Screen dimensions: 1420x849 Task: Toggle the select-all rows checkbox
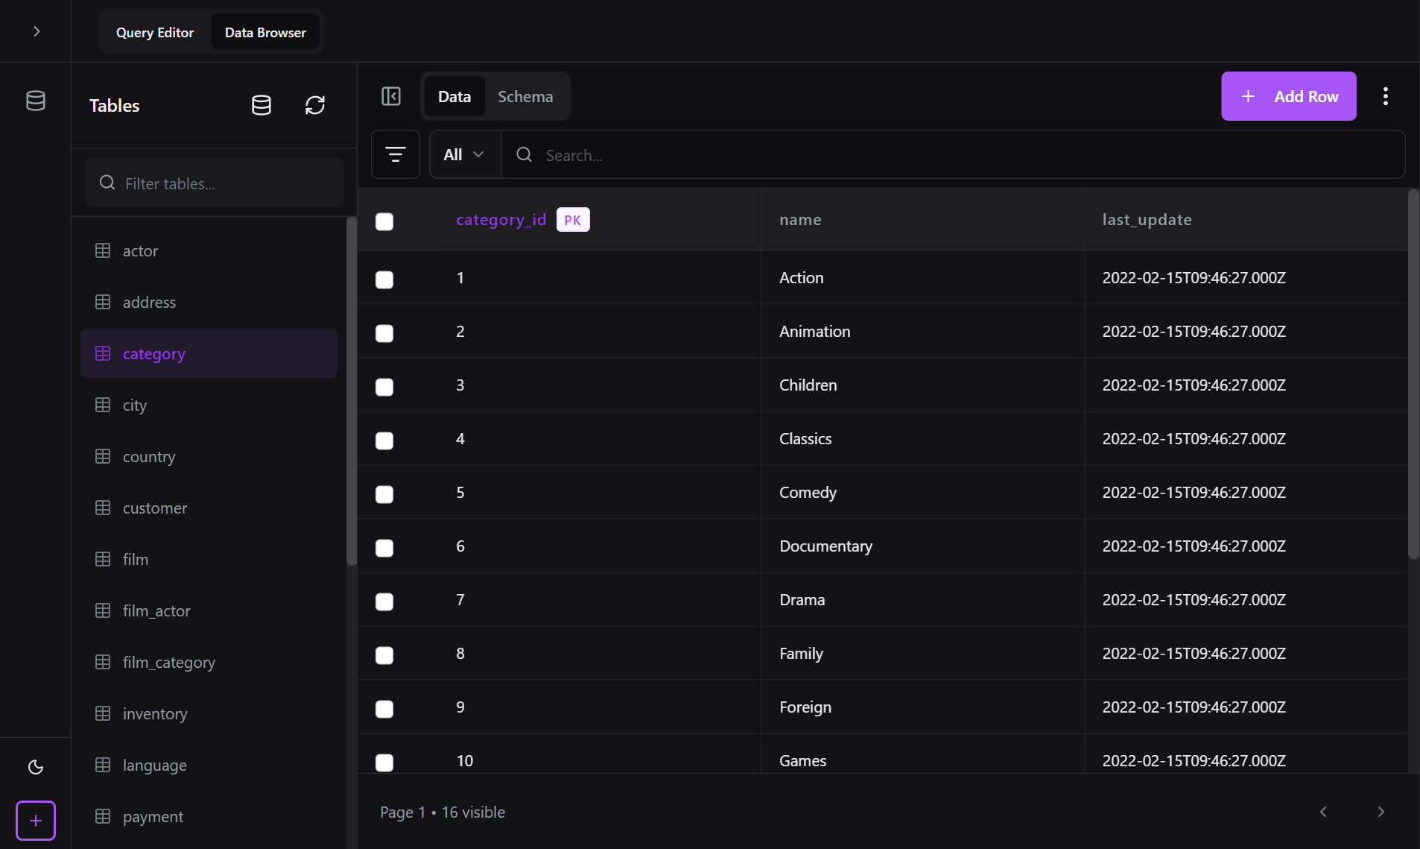384,221
